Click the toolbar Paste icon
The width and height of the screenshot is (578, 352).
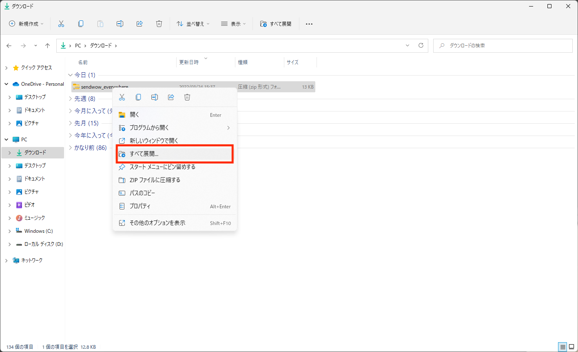click(100, 24)
